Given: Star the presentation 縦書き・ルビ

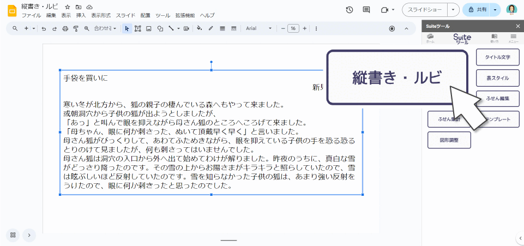Looking at the screenshot, I should pos(67,7).
